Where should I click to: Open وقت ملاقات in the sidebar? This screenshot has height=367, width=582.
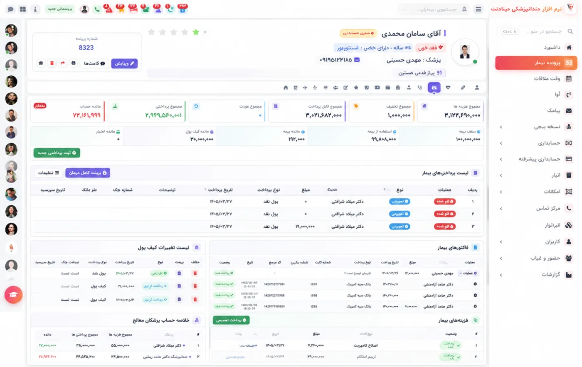tap(536, 79)
